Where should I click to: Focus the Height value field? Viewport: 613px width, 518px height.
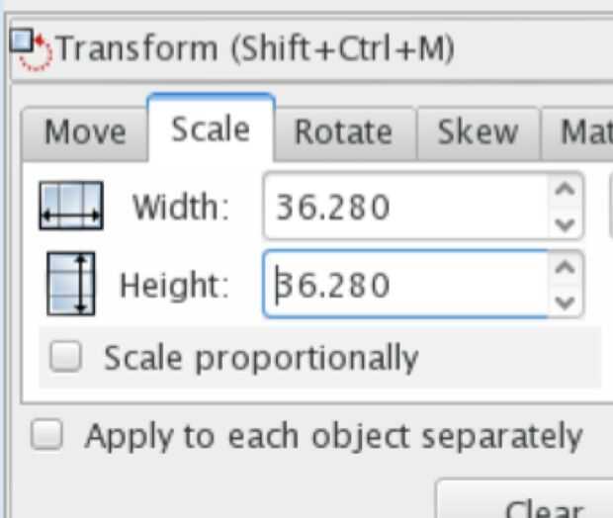[405, 286]
